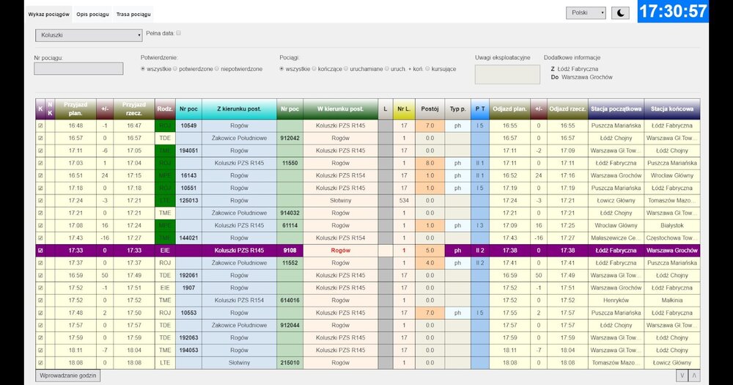Viewport: 733px width, 385px height.
Task: Click inside the Nr pociągu input field
Action: 78,69
